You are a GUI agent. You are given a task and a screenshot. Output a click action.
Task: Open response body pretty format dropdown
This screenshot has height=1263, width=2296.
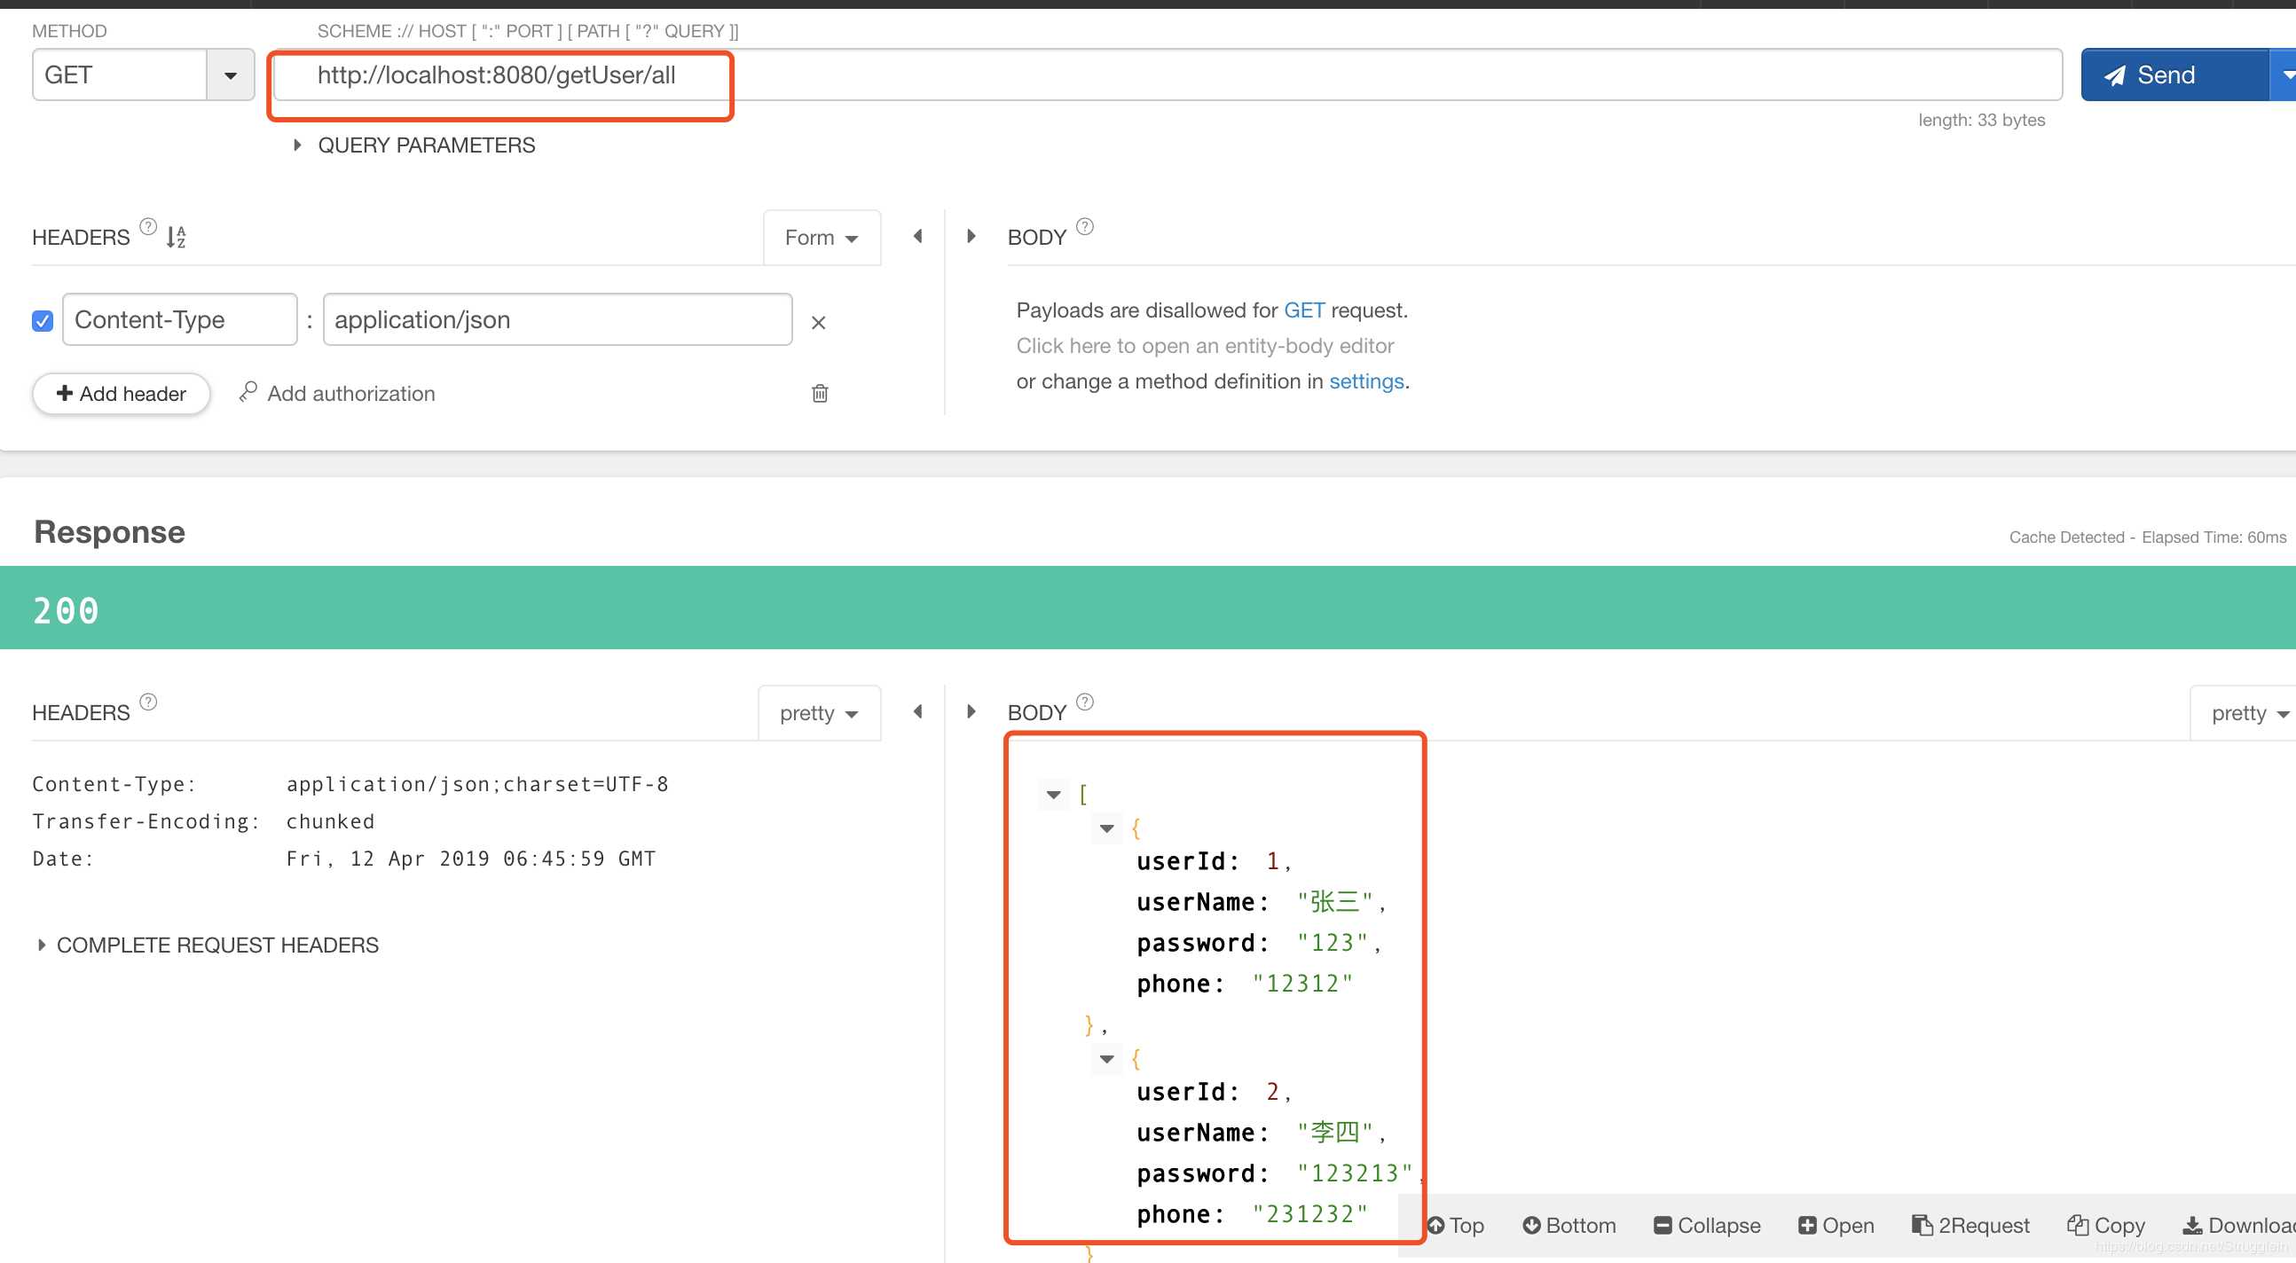(x=2245, y=713)
